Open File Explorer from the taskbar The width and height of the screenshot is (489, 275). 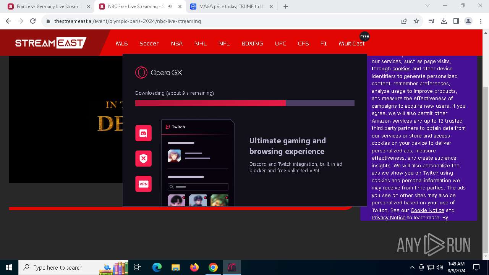pos(175,267)
